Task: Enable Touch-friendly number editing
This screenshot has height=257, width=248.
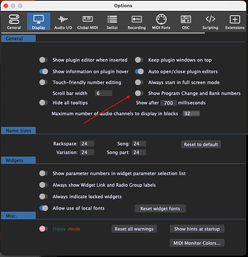Action: [x=43, y=82]
